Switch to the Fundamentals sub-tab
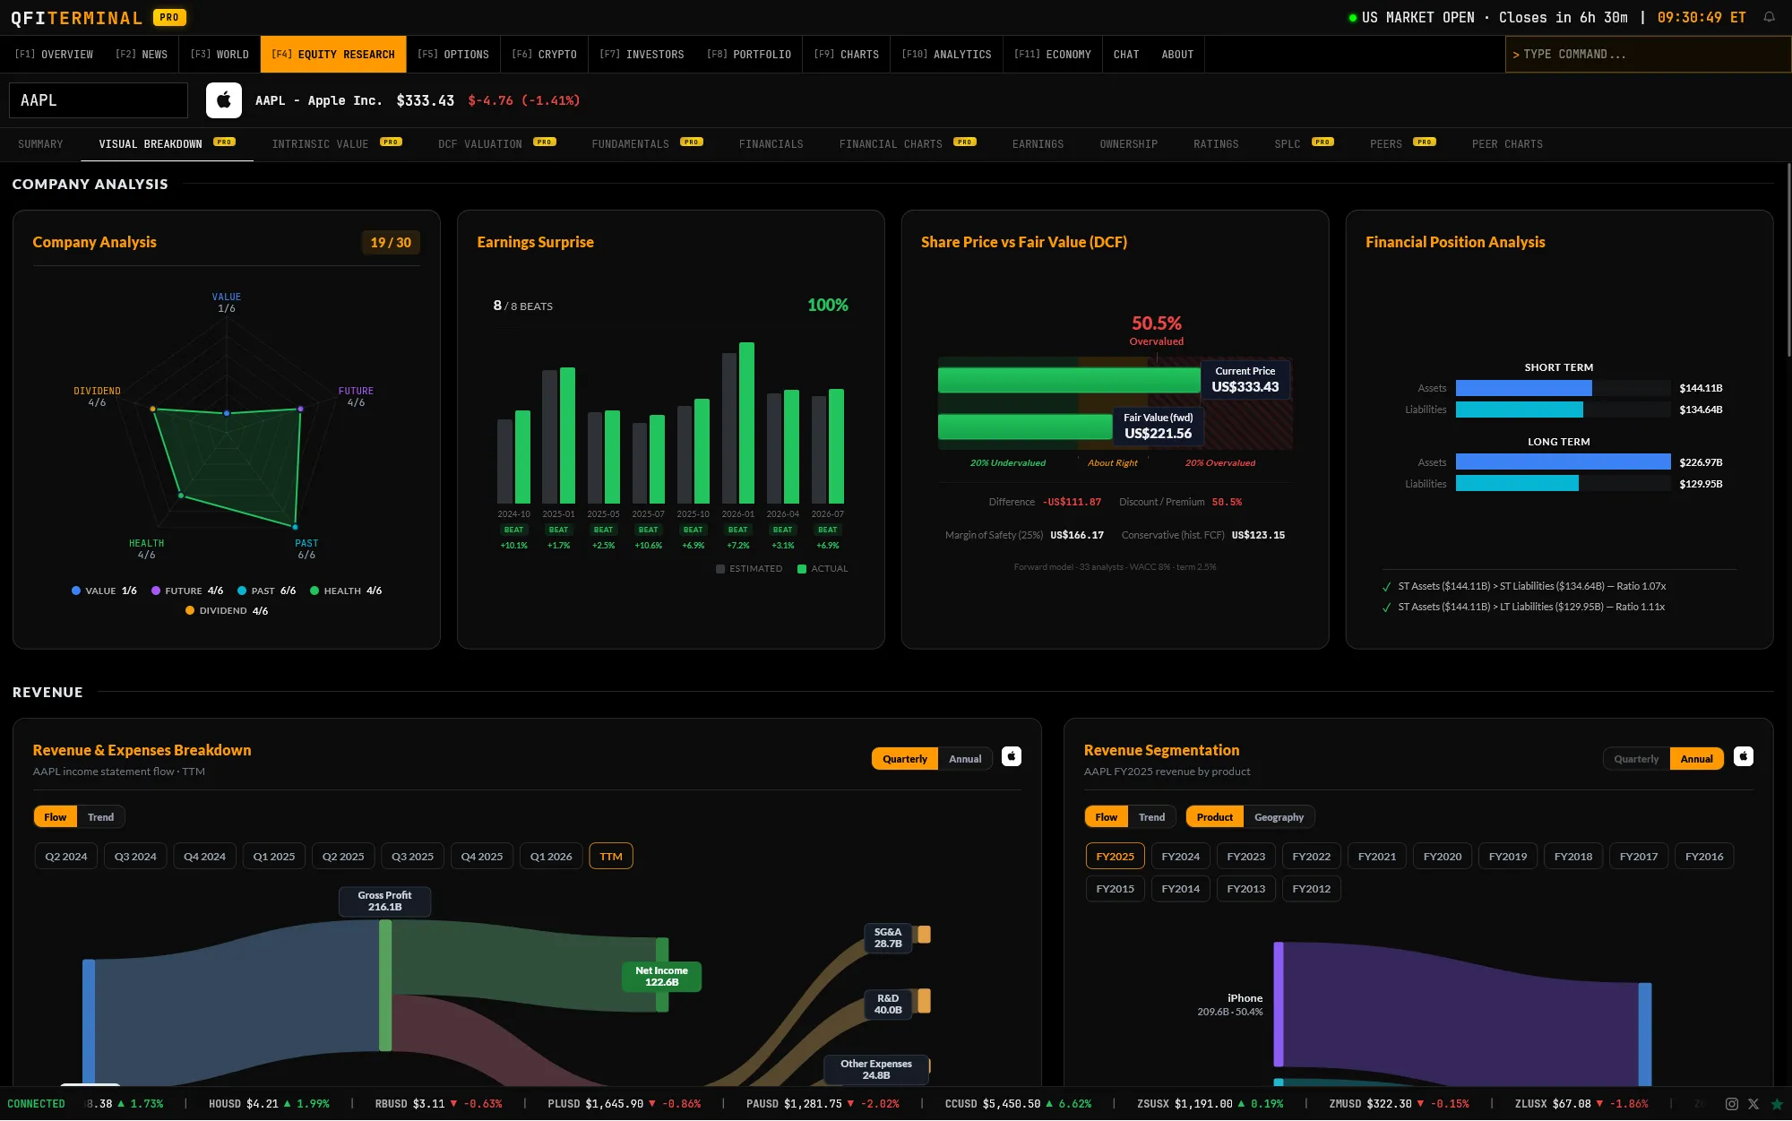 647,144
